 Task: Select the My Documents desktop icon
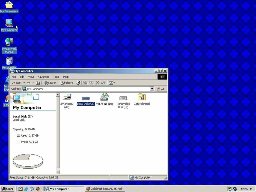[x=9, y=7]
